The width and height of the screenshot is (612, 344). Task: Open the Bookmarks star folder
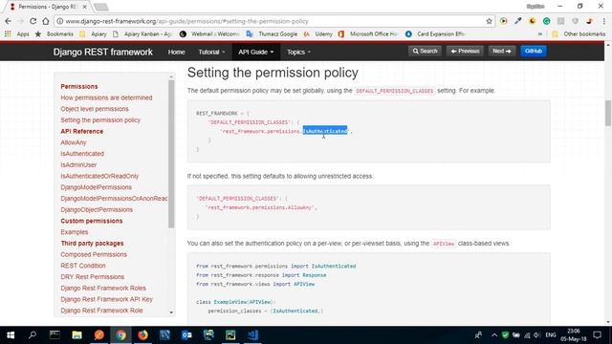[x=54, y=34]
